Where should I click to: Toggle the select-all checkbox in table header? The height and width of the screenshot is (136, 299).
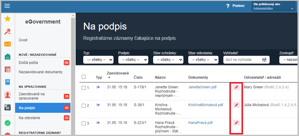(84, 77)
